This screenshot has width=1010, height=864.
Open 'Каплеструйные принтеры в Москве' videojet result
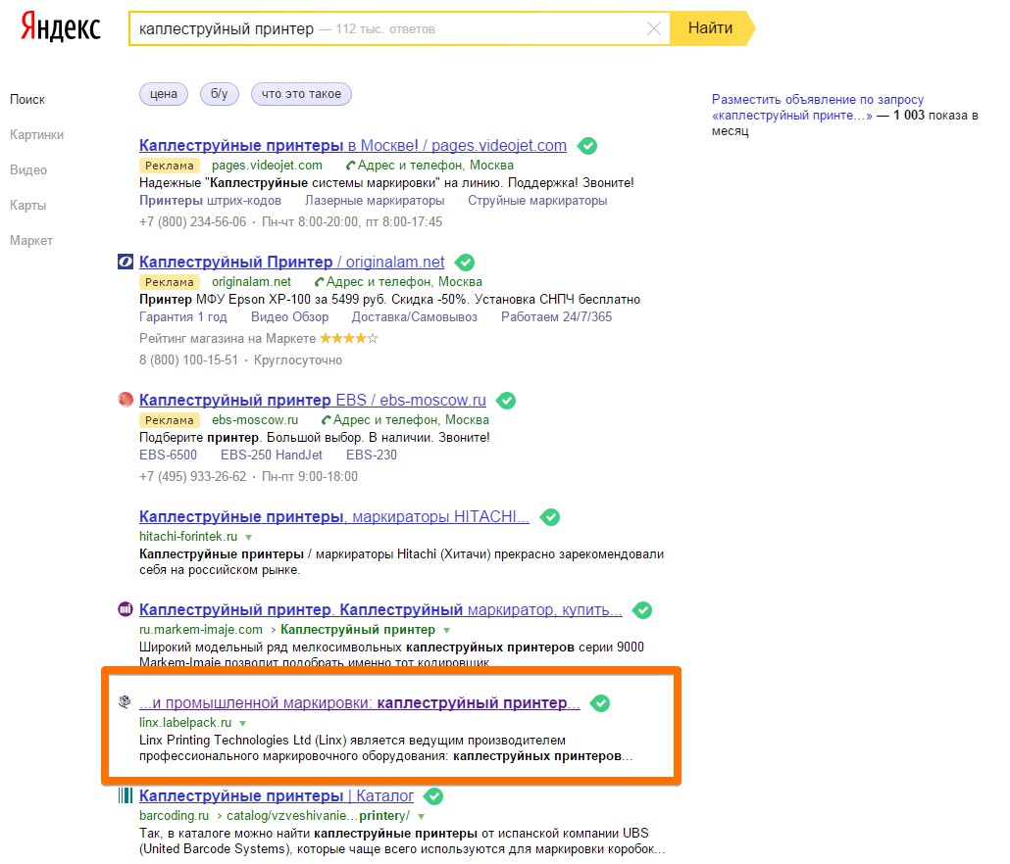click(353, 145)
